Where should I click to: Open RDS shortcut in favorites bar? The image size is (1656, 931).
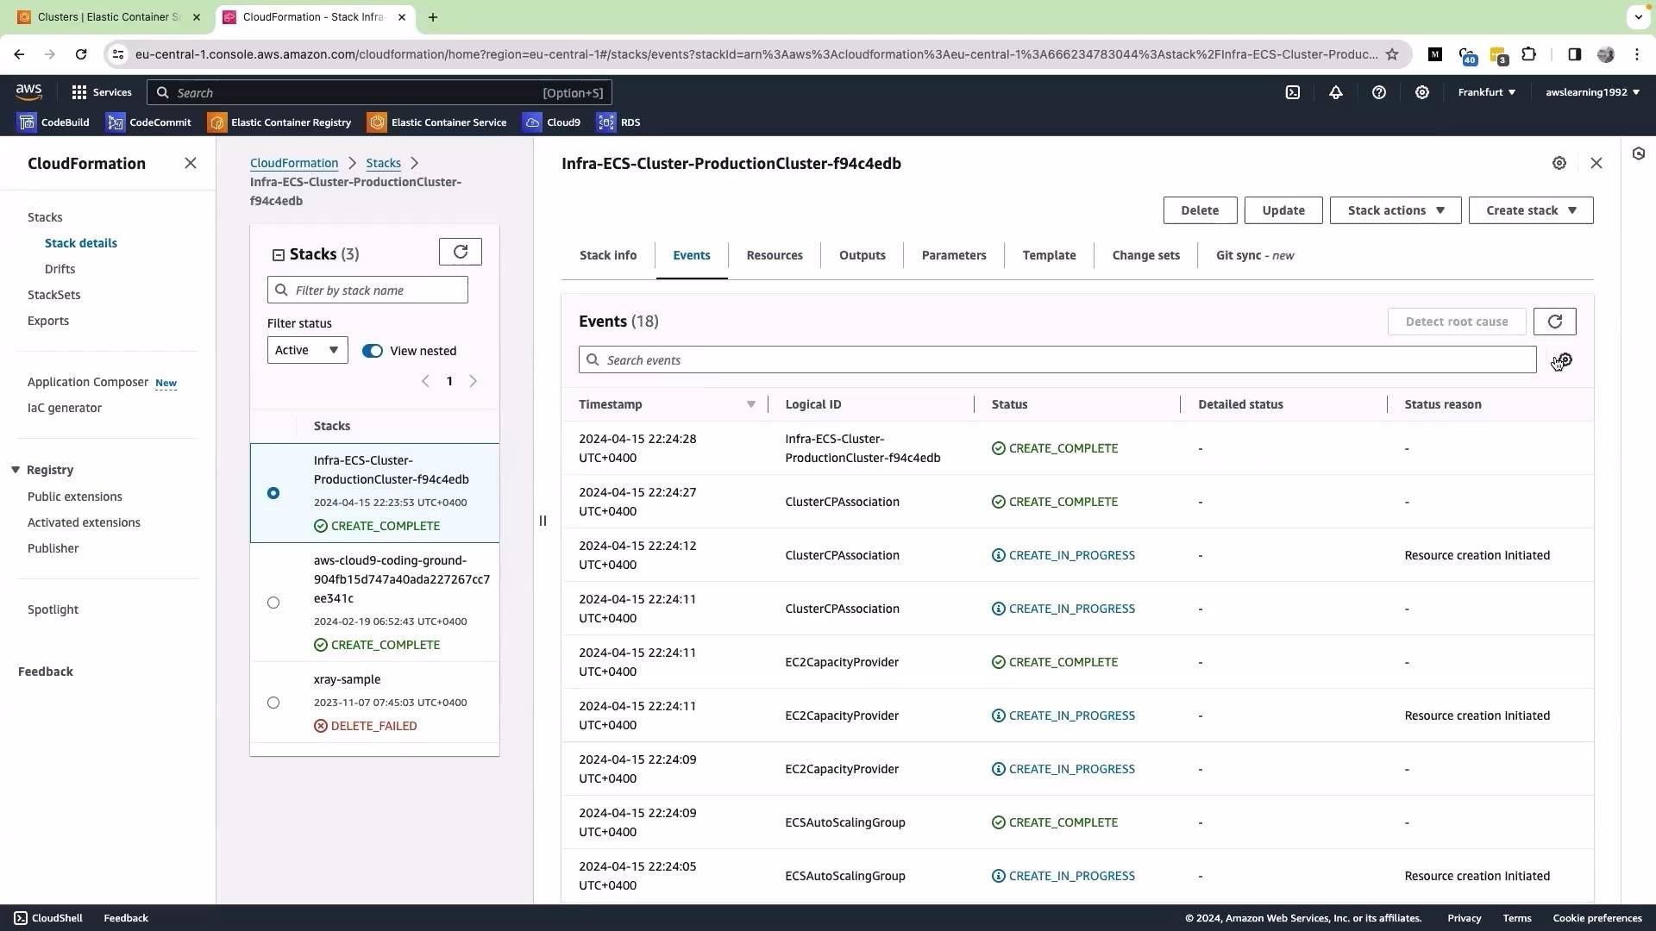619,122
